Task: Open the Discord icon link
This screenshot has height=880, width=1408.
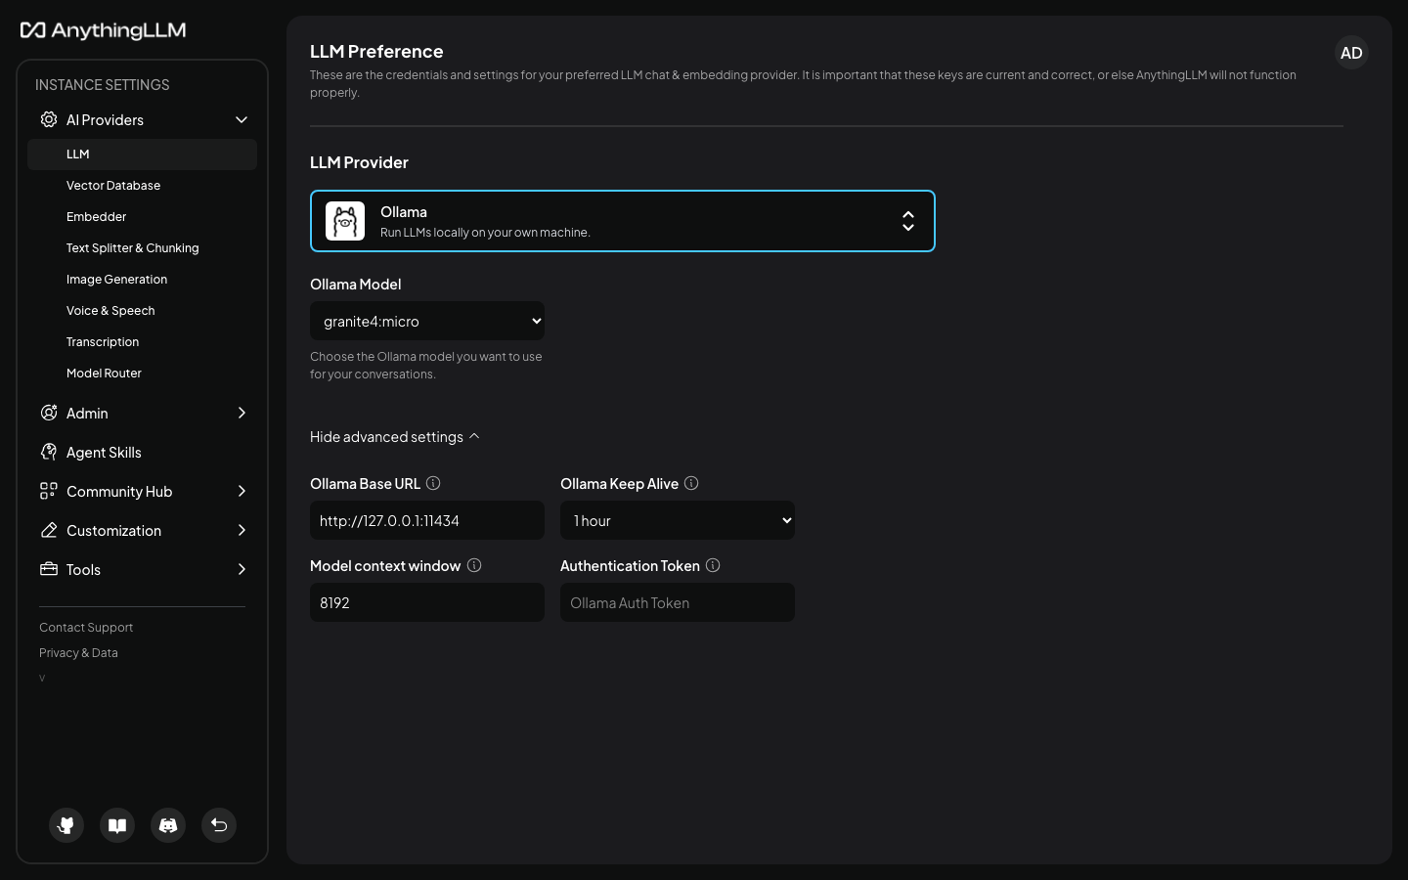Action: [168, 825]
